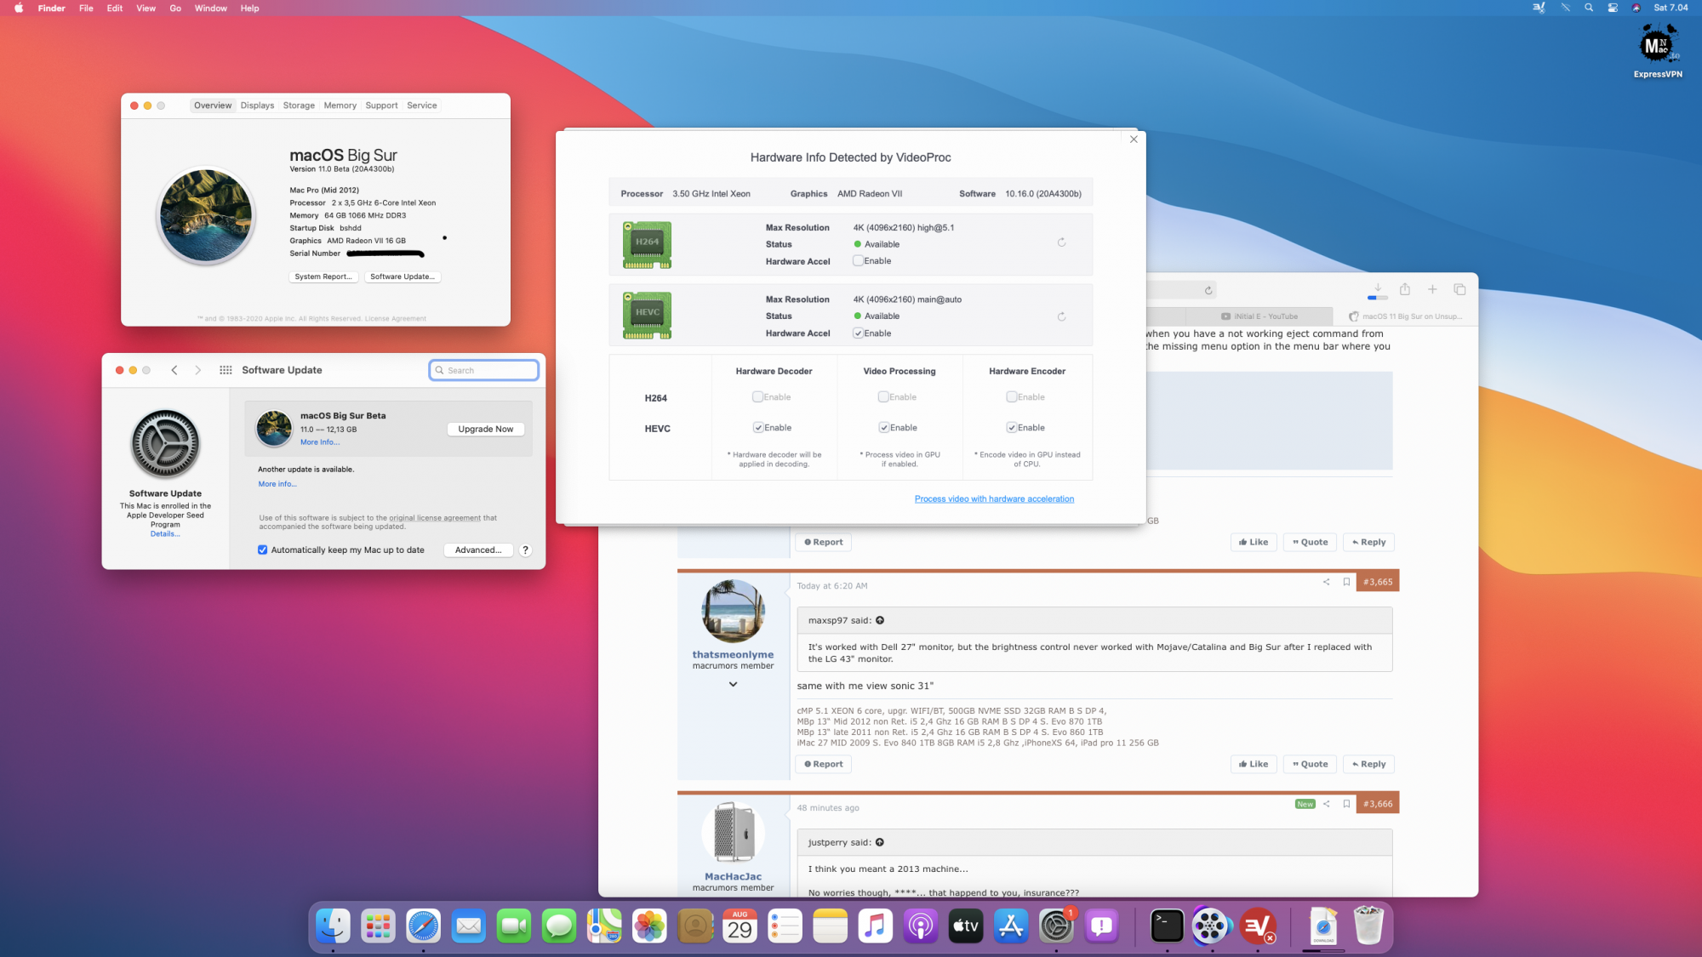Open Reminders in the Dock
Image resolution: width=1702 pixels, height=957 pixels.
[x=785, y=926]
